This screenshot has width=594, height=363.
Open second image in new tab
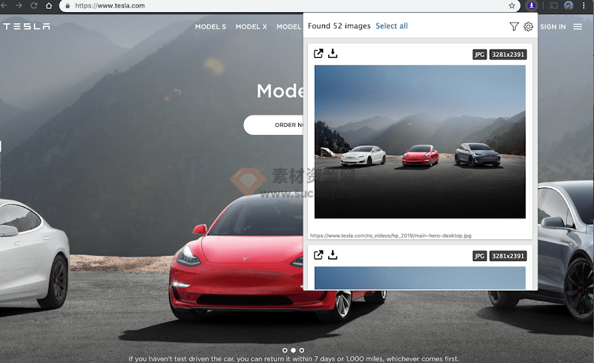[x=318, y=256]
